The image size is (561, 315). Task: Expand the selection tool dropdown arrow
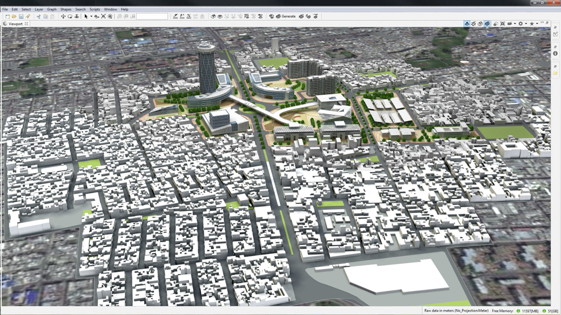click(x=91, y=16)
